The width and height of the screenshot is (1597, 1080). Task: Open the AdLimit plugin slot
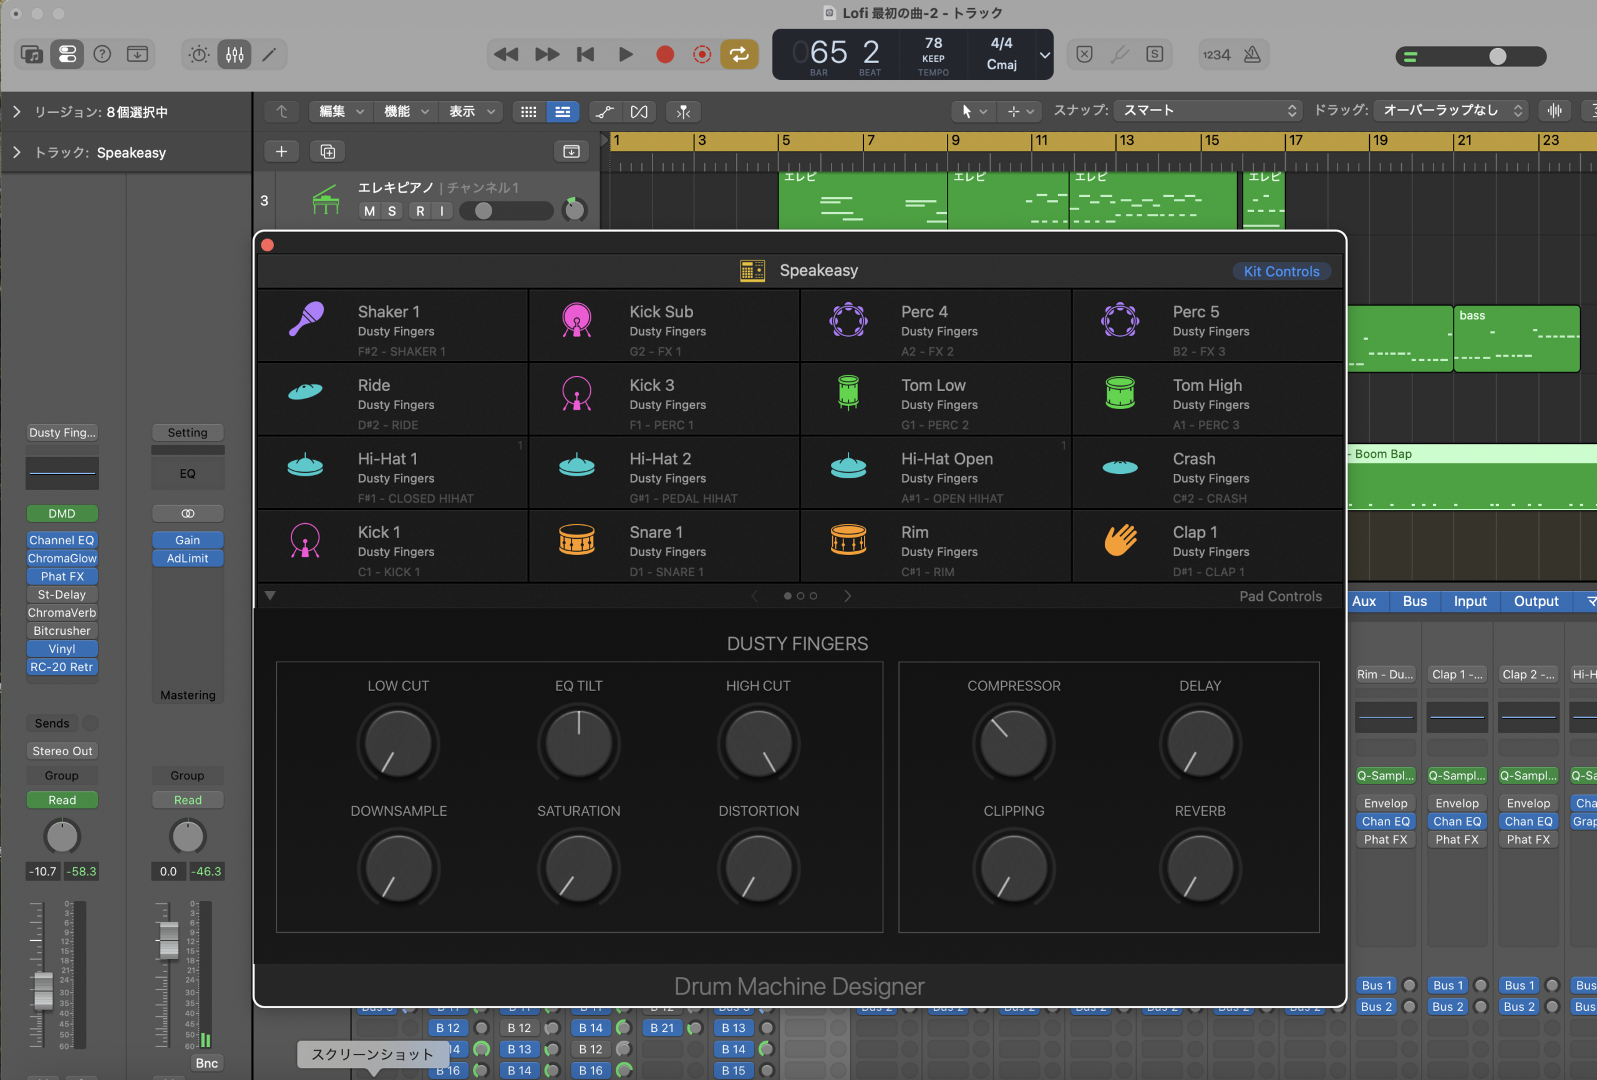tap(188, 558)
